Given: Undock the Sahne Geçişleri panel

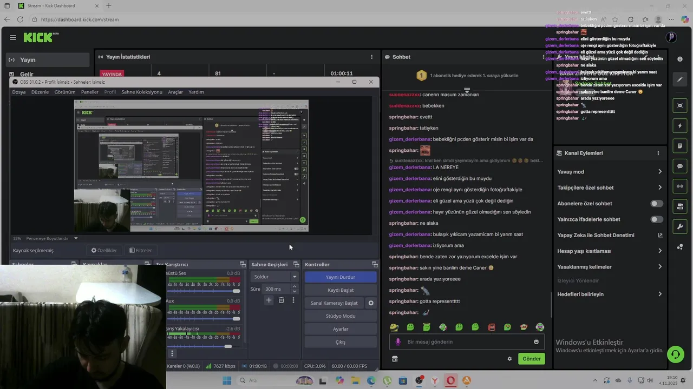Looking at the screenshot, I should click(296, 264).
